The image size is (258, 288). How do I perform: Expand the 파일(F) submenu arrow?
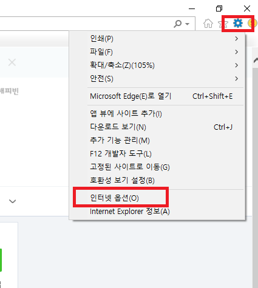pyautogui.click(x=236, y=52)
